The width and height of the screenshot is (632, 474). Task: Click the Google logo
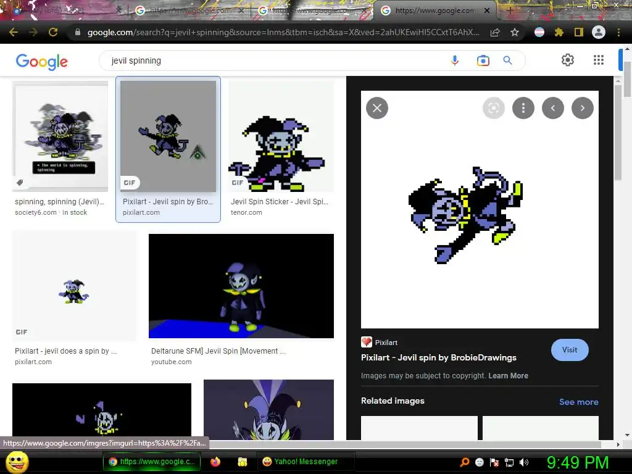click(x=41, y=62)
